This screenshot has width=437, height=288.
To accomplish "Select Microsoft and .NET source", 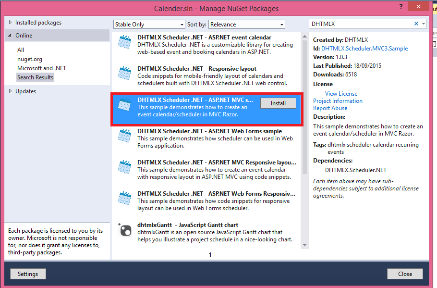I will click(41, 68).
